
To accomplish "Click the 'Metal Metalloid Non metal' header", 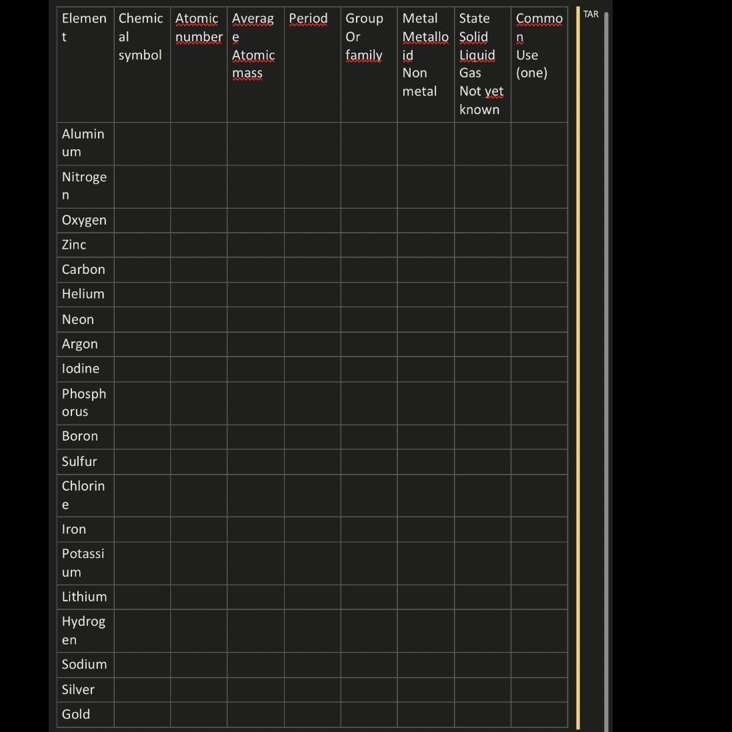I will (x=426, y=65).
